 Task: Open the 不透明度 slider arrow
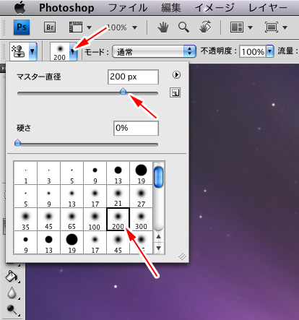coord(270,51)
